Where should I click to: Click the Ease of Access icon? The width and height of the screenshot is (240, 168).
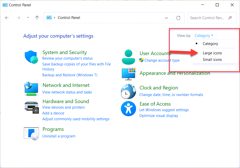pos(128,109)
